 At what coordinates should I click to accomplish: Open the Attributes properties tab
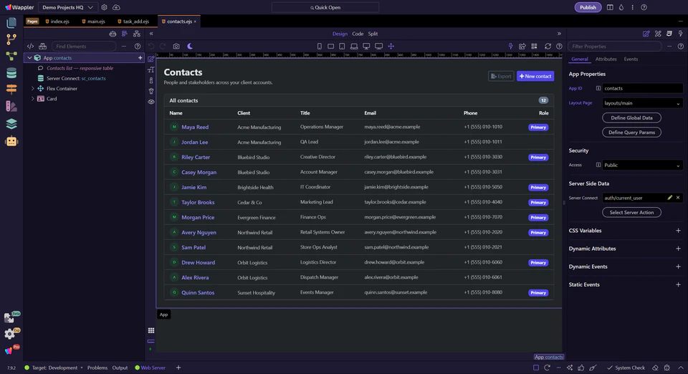coord(606,59)
